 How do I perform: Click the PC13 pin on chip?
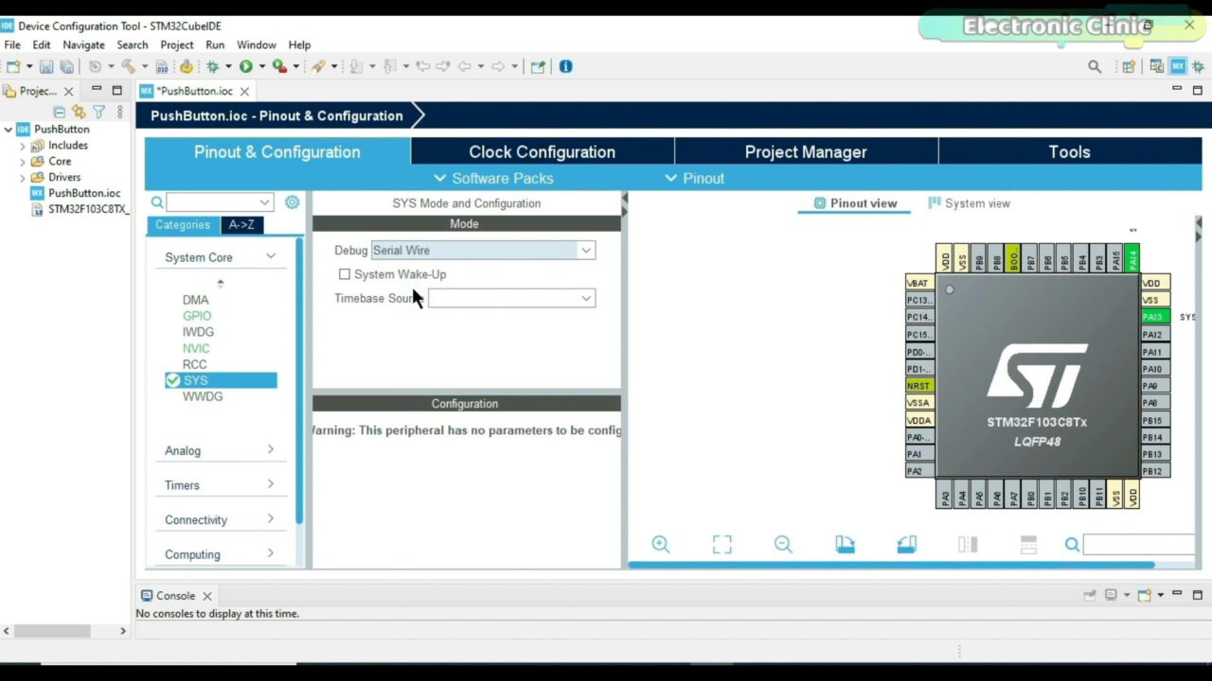tap(919, 300)
